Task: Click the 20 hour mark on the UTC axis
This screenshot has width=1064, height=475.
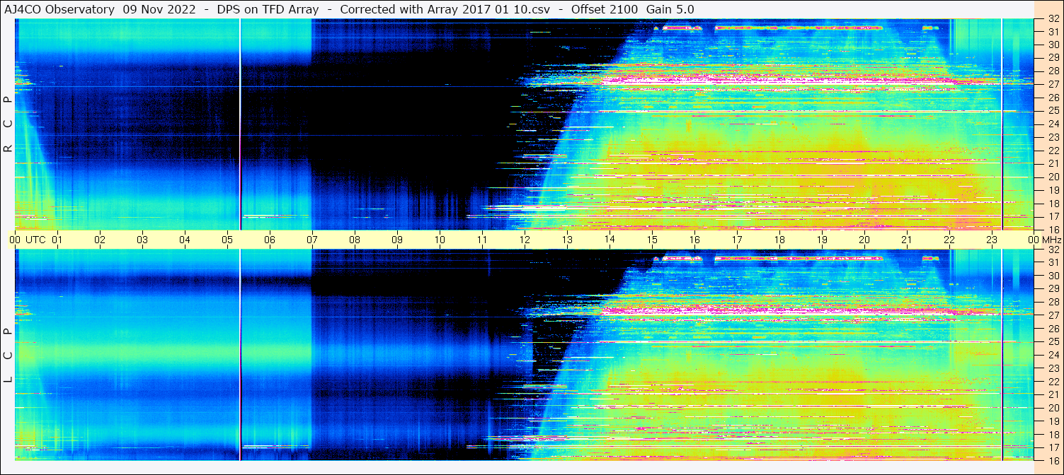Action: pos(864,240)
